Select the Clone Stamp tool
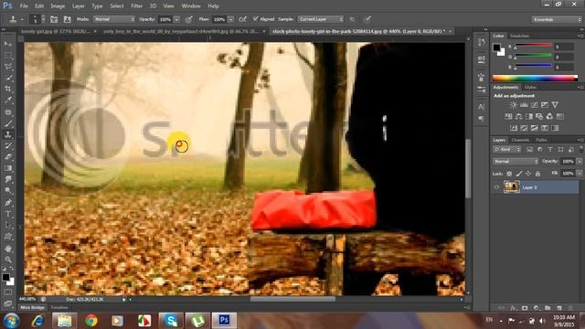Screen dimensions: 585x329 [x=8, y=134]
